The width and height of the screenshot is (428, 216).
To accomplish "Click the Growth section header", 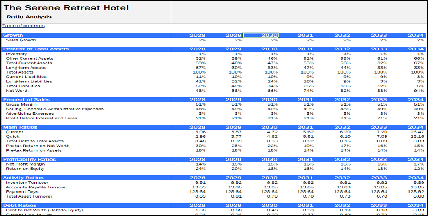I will click(13, 35).
